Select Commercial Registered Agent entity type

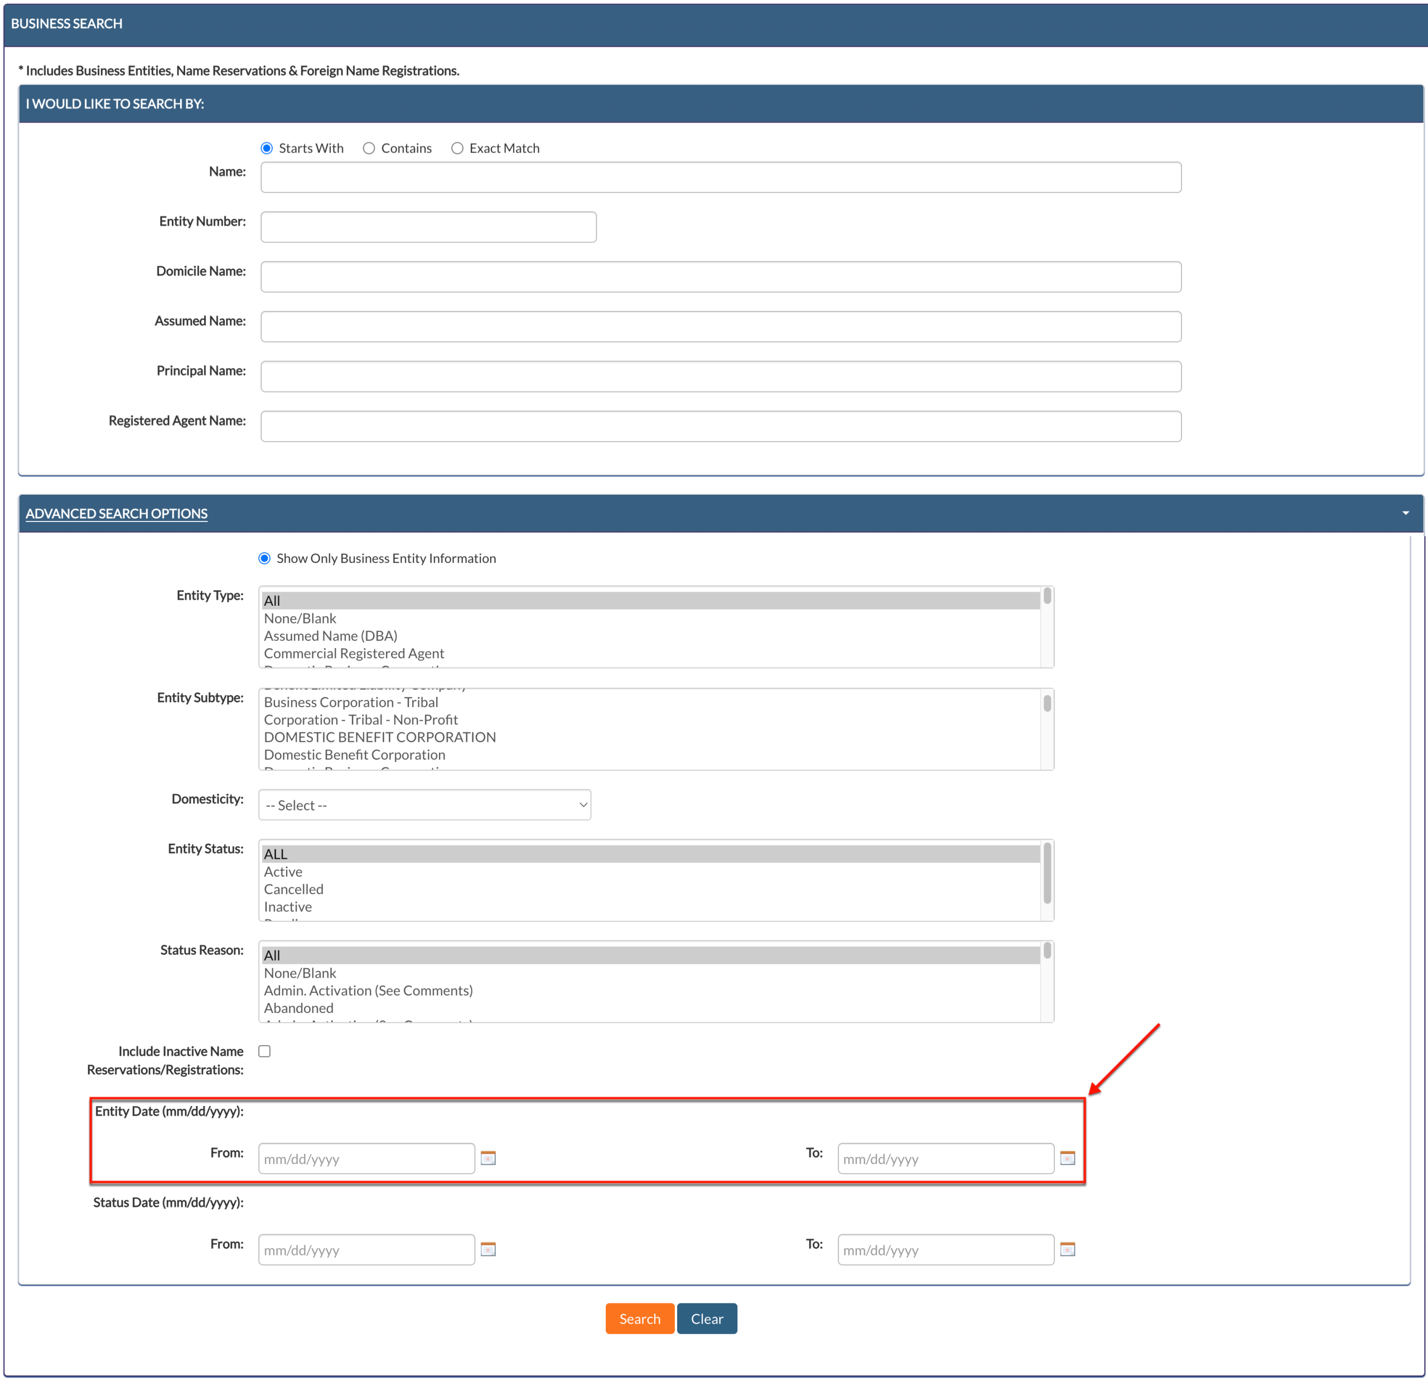pos(650,653)
